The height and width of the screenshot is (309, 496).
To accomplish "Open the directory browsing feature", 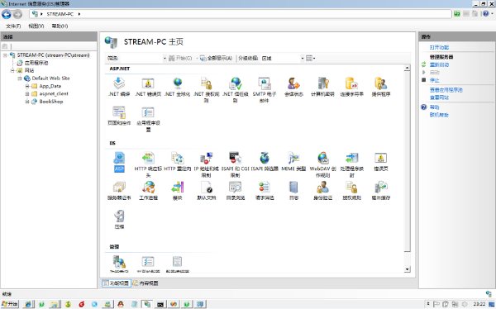I will click(x=236, y=191).
